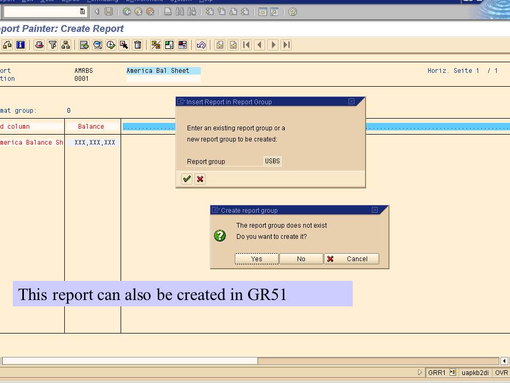Click Yes to create the report group
The width and height of the screenshot is (510, 383).
pyautogui.click(x=257, y=259)
